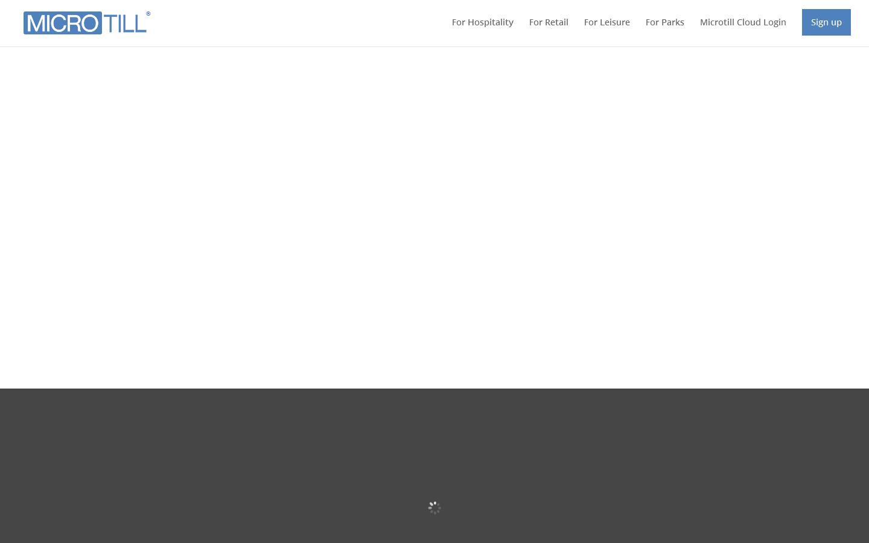Select For Parks in the navigation
The width and height of the screenshot is (869, 543).
pyautogui.click(x=664, y=22)
